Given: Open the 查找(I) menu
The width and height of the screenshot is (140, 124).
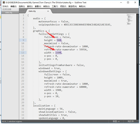Looking at the screenshot, I should pyautogui.click(x=30, y=6).
